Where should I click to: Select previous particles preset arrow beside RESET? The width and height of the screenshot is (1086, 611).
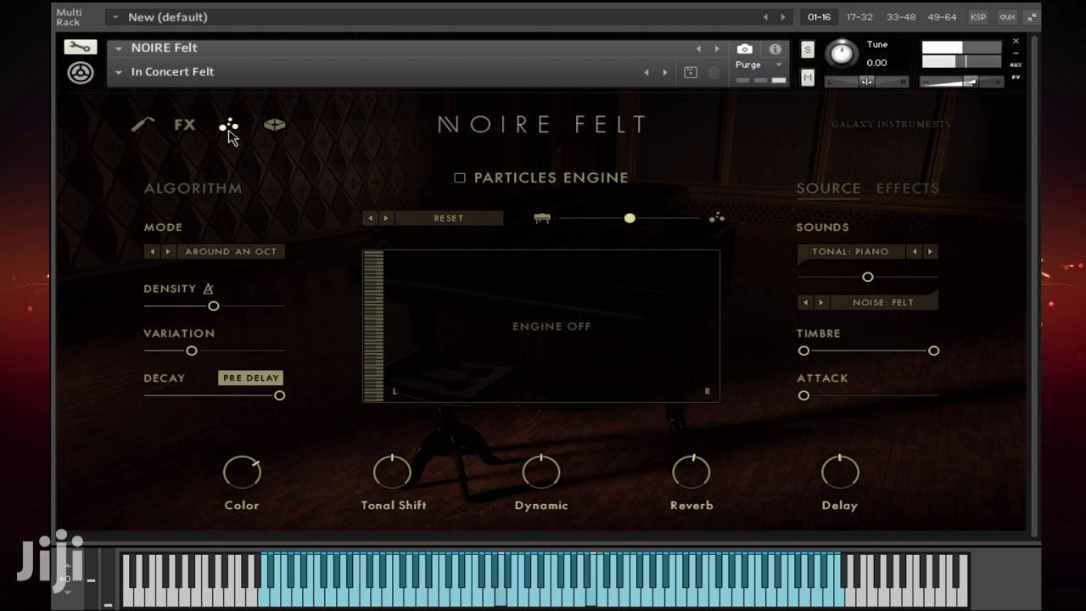pyautogui.click(x=370, y=218)
